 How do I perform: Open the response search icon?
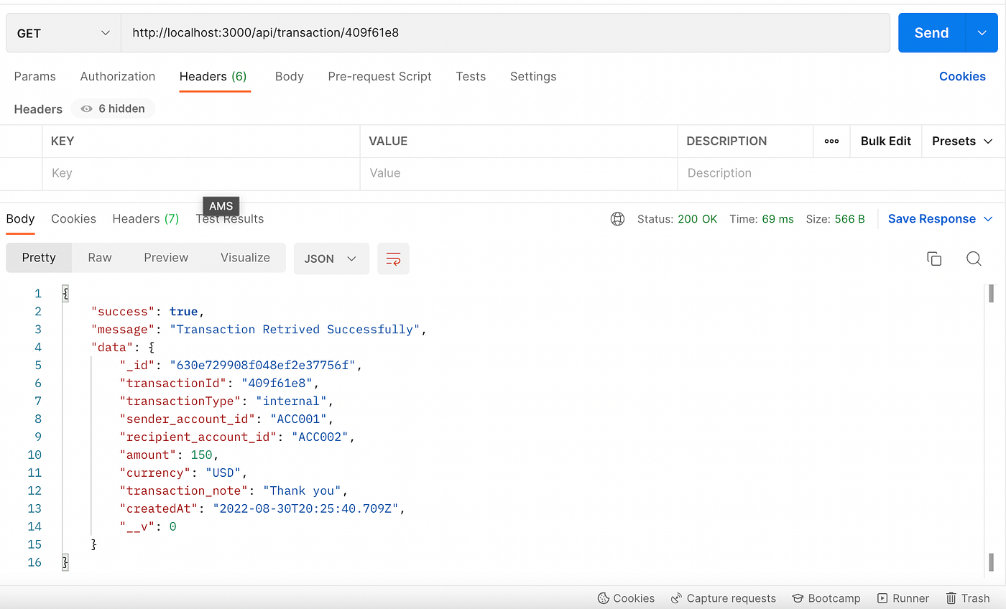974,259
